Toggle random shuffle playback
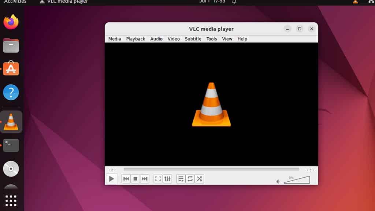Screen dimensions: 375x211 pos(200,179)
